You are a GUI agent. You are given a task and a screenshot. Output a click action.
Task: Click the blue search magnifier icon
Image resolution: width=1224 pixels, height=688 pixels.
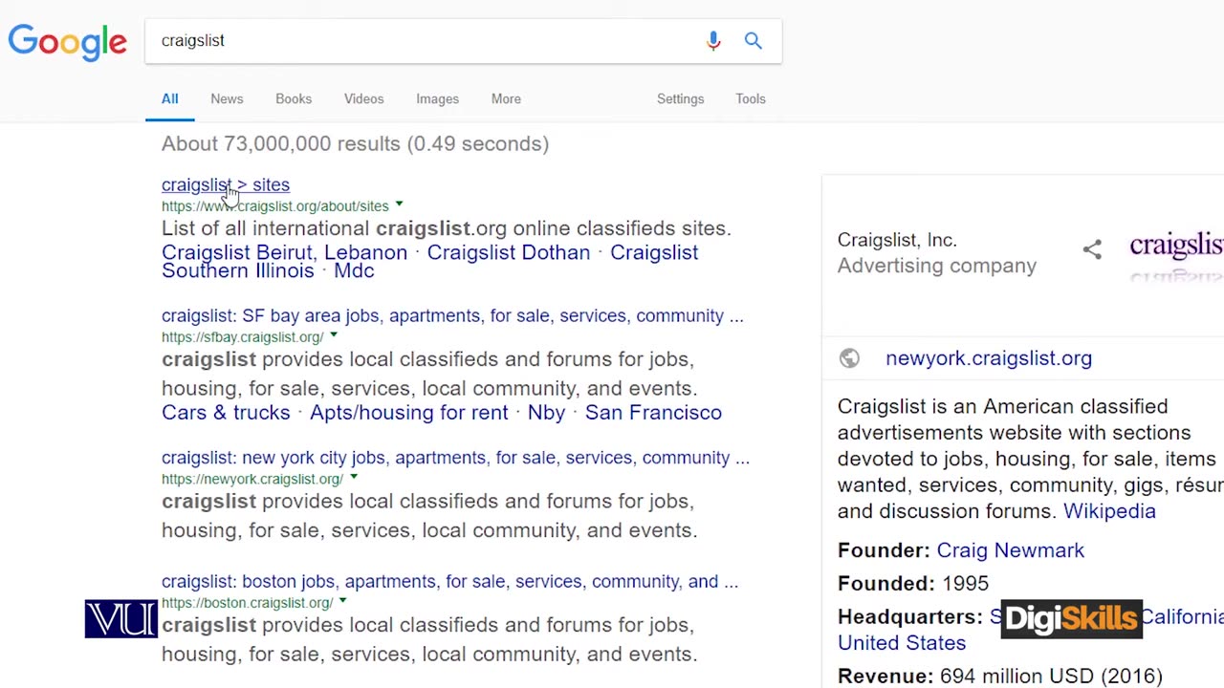tap(754, 40)
